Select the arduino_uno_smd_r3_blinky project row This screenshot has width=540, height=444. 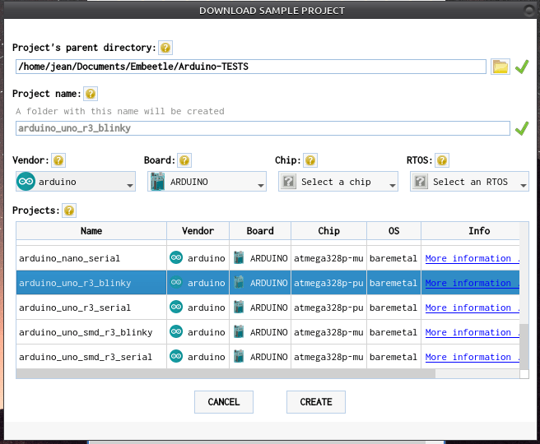tap(268, 332)
